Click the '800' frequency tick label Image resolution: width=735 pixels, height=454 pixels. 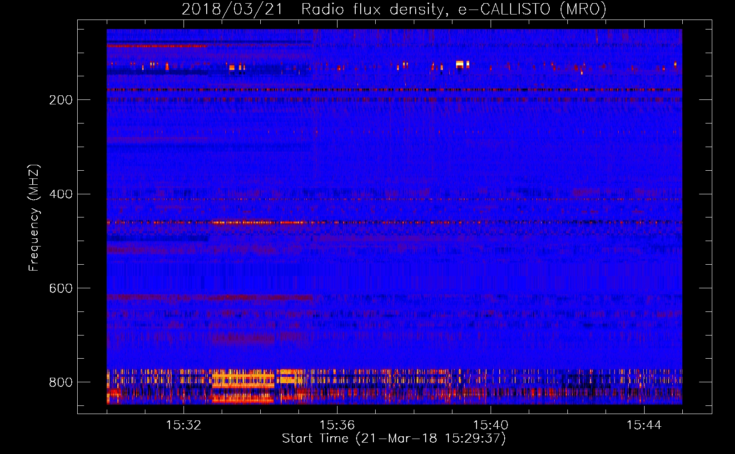[x=61, y=382]
